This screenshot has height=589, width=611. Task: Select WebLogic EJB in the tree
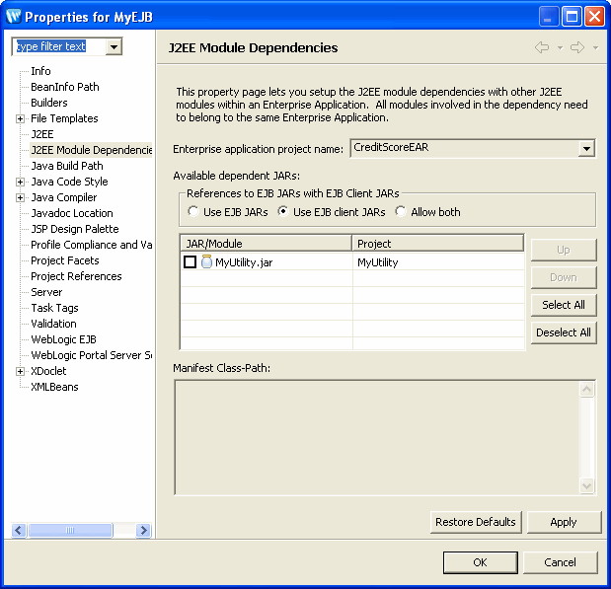click(63, 339)
